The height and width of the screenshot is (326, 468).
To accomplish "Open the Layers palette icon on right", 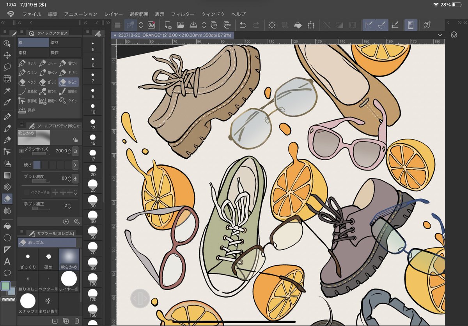I will click(454, 35).
